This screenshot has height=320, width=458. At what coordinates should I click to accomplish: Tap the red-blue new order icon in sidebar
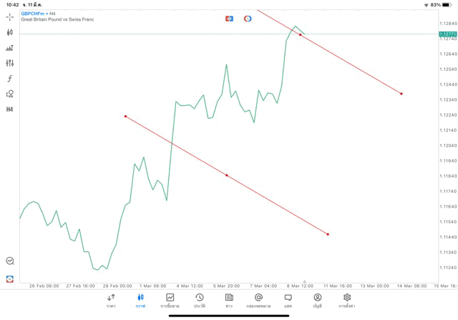pyautogui.click(x=9, y=278)
